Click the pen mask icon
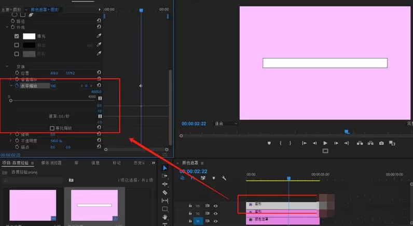This screenshot has height=226, width=413. [31, 15]
